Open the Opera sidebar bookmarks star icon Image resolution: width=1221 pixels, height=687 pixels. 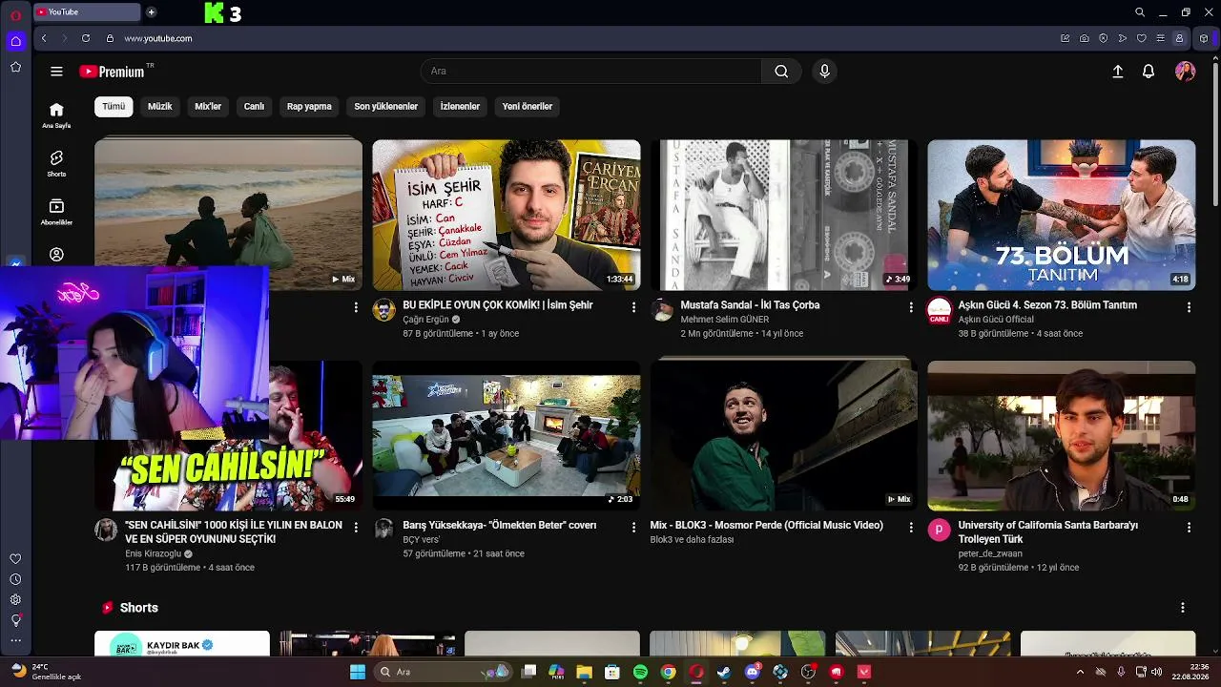[15, 67]
